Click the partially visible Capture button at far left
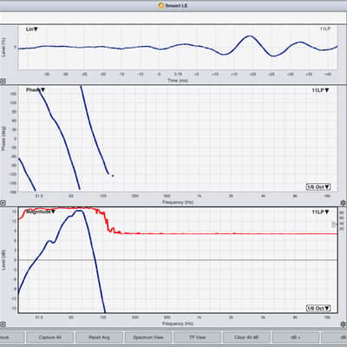Image resolution: width=347 pixels, height=347 pixels. coord(11,337)
